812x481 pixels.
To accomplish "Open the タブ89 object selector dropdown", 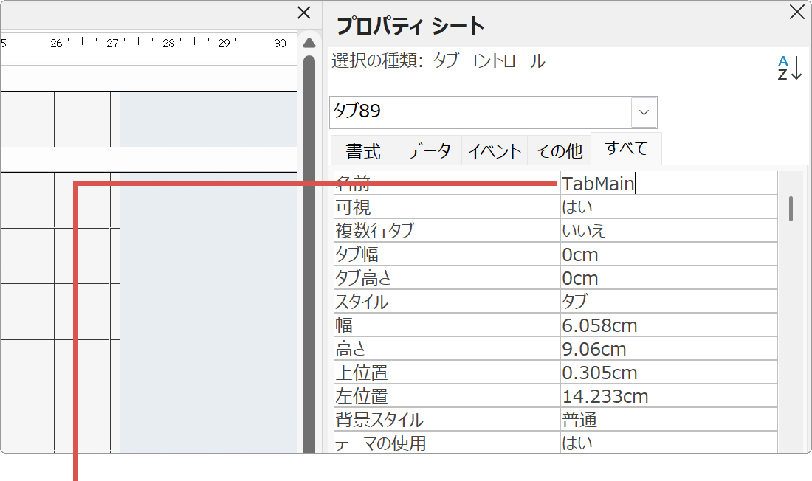I will coord(644,112).
